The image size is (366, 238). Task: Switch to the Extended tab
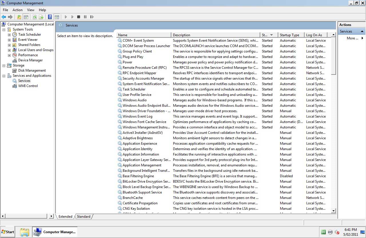pos(65,217)
